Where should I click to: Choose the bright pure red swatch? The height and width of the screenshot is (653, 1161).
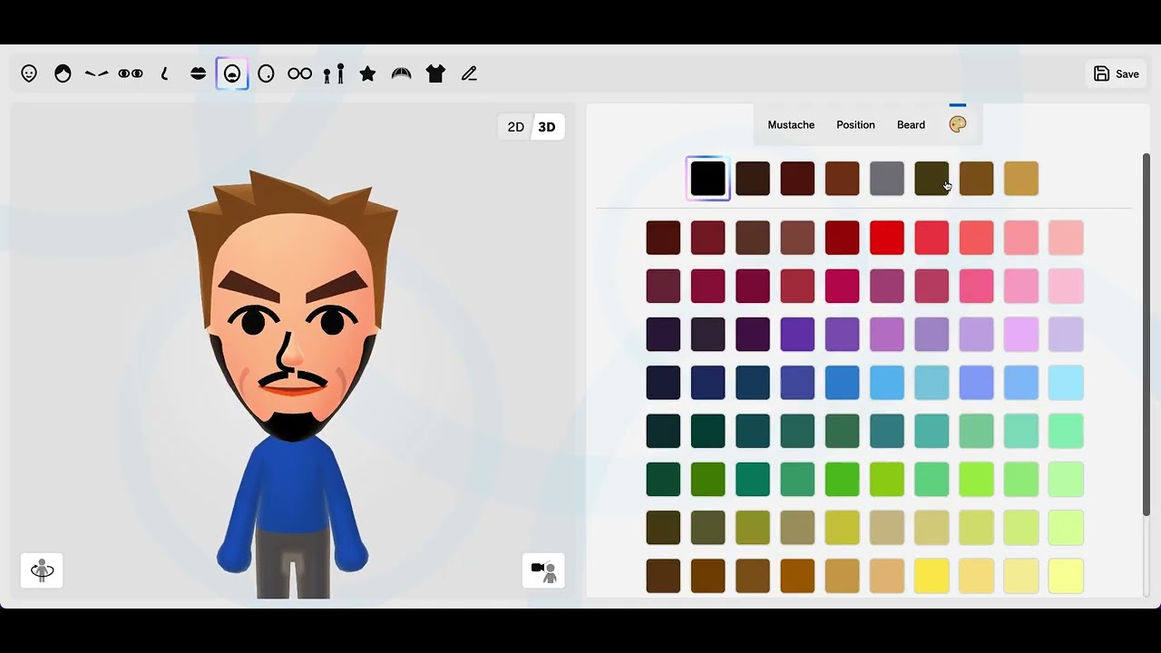click(887, 238)
